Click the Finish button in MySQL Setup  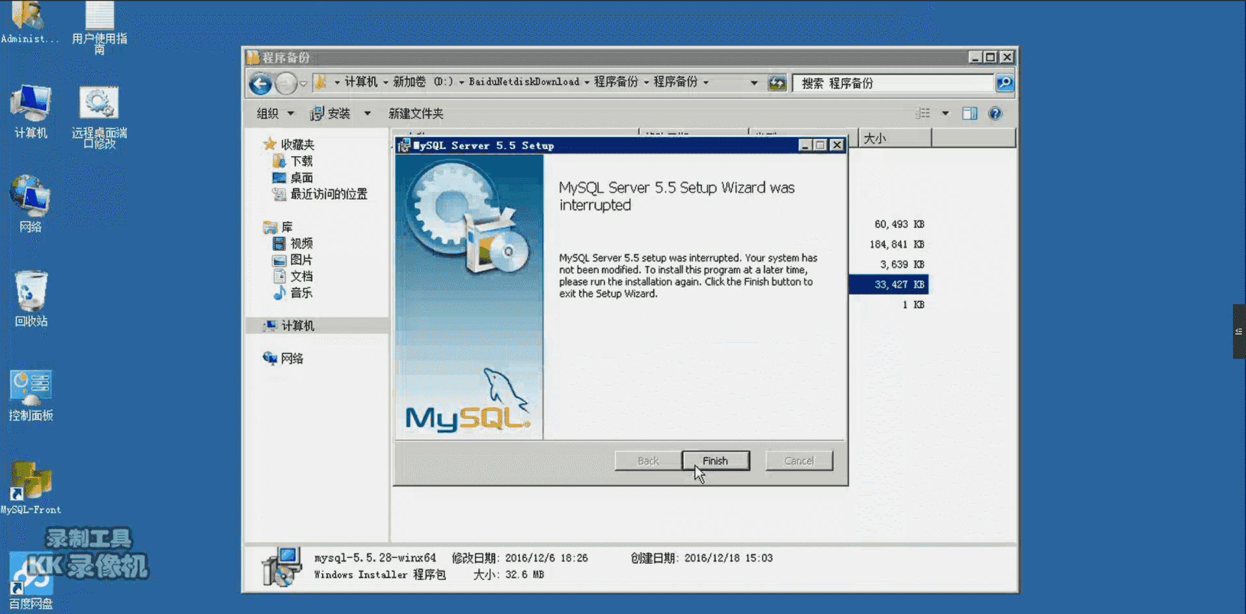point(715,461)
